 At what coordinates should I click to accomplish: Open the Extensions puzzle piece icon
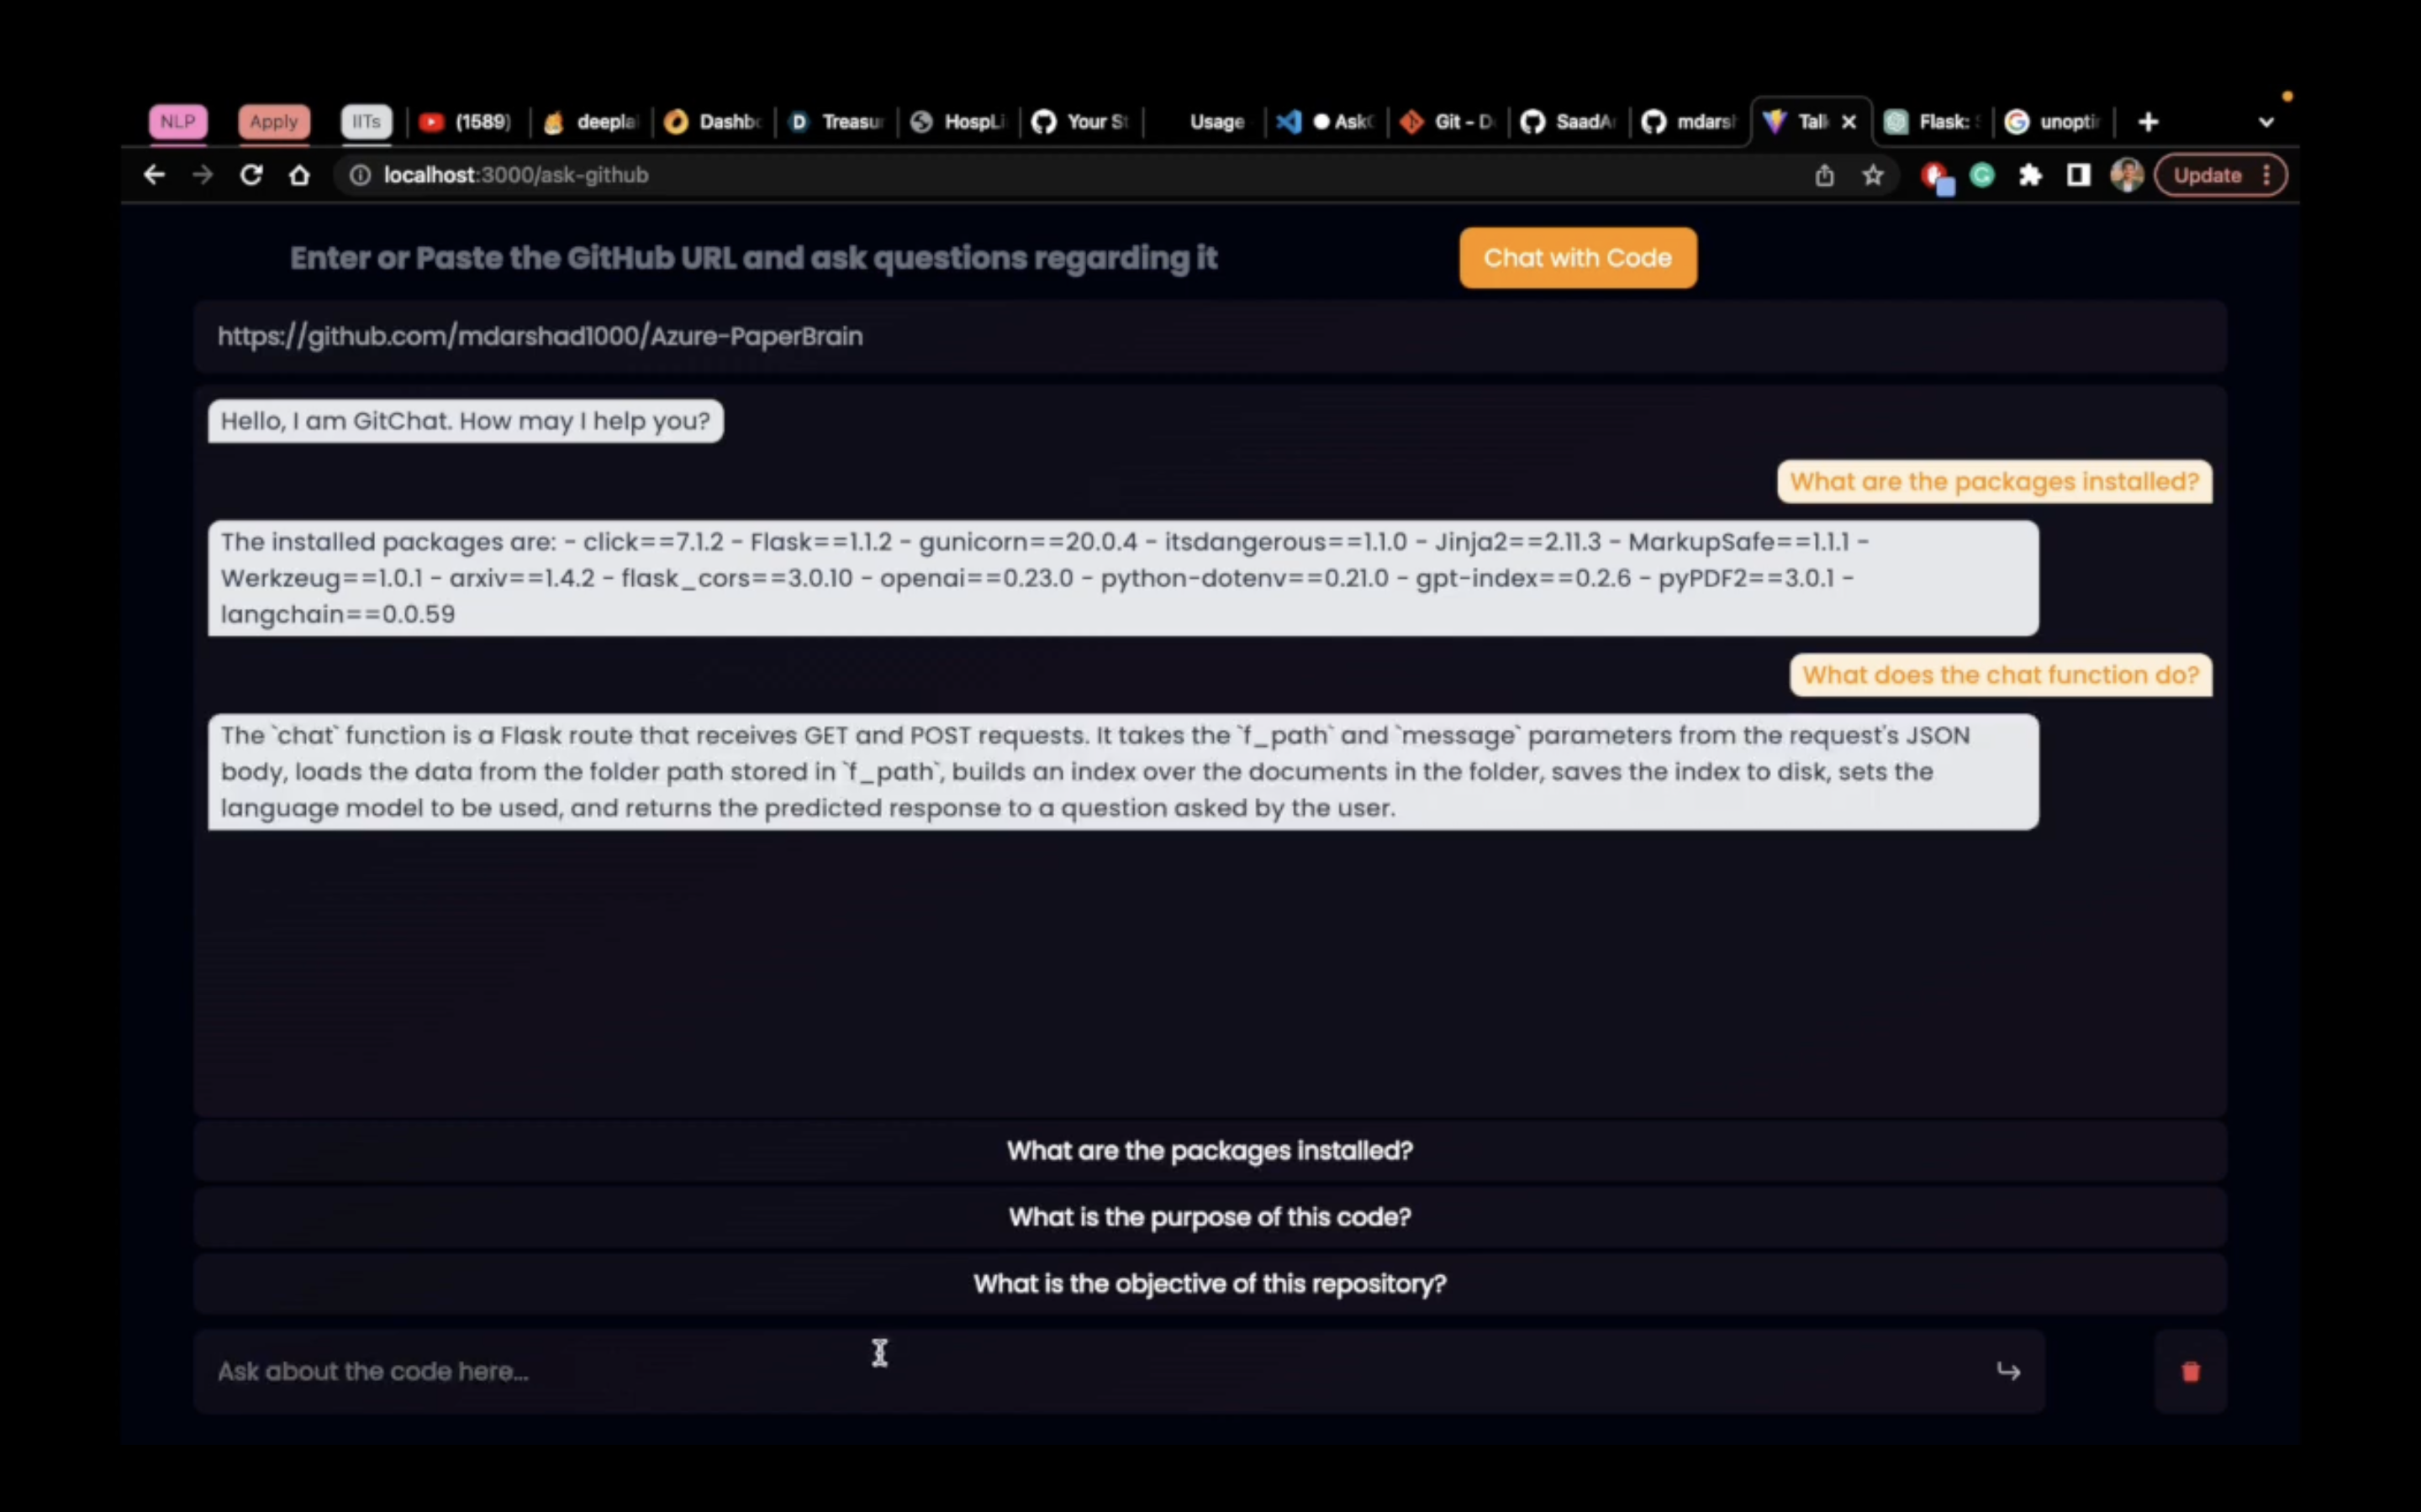2030,175
